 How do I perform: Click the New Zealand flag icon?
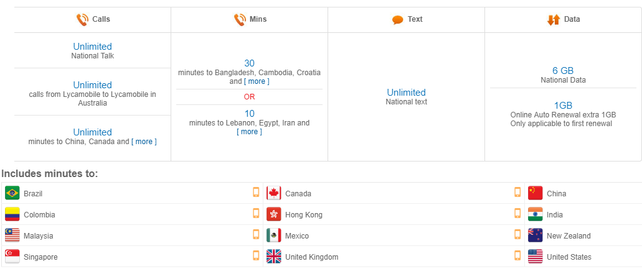535,235
